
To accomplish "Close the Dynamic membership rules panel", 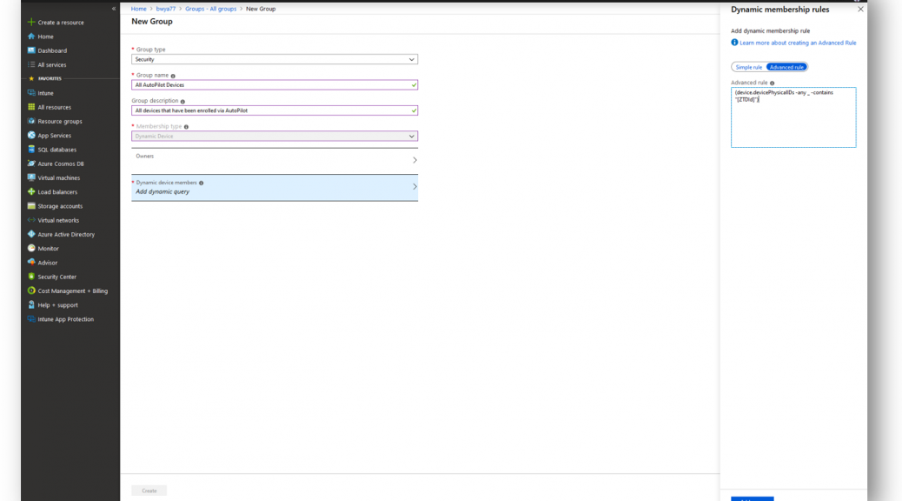I will pyautogui.click(x=860, y=10).
